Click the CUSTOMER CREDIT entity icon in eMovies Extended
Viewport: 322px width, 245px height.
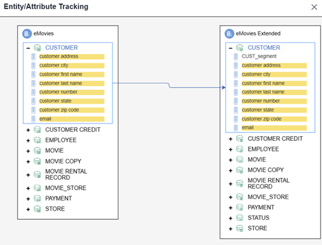pyautogui.click(x=240, y=139)
